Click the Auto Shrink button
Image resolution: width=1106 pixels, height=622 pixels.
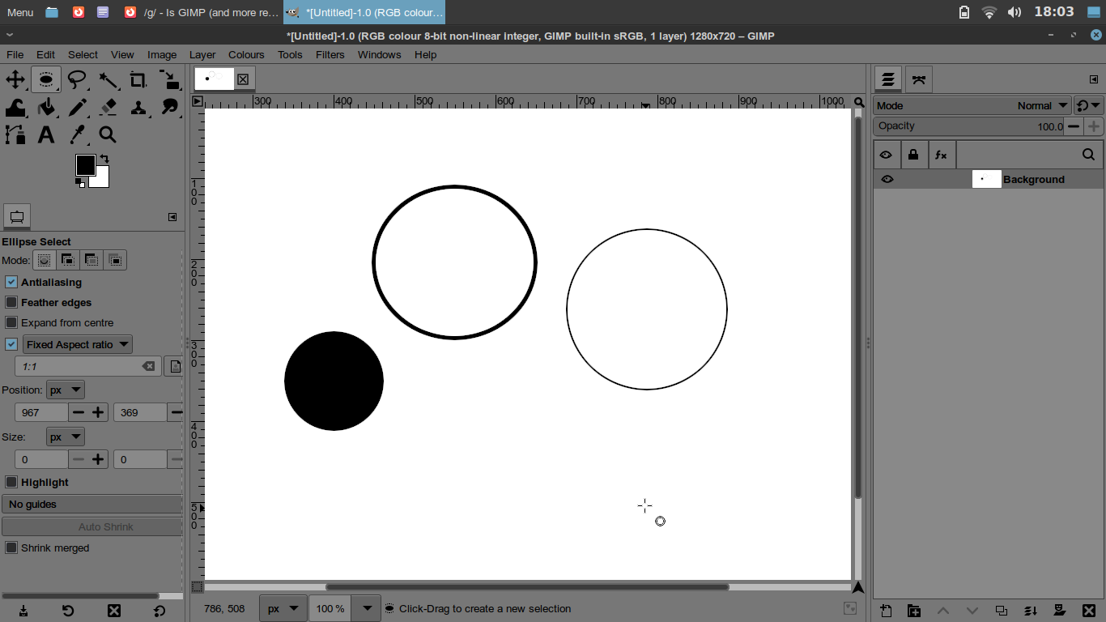92,526
